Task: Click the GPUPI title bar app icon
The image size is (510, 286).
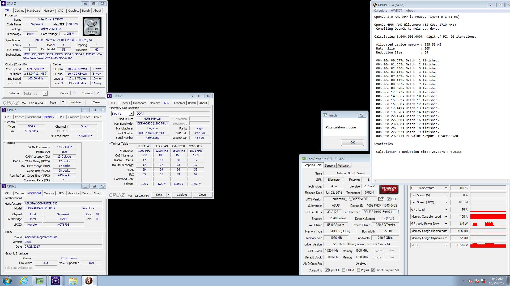Action: [375, 5]
